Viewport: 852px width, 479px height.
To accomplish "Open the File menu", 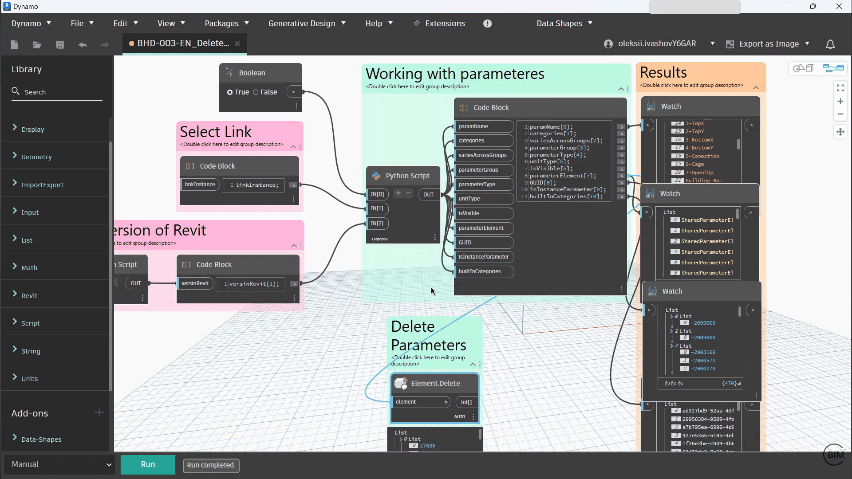I will point(82,24).
